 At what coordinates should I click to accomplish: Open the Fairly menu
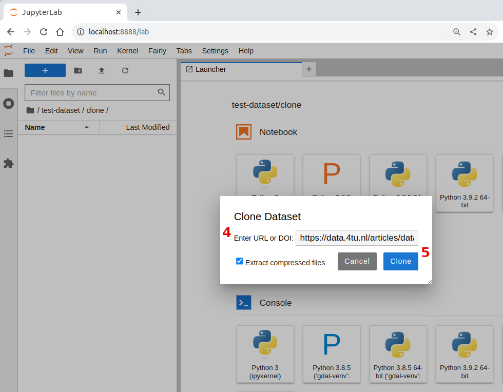157,51
